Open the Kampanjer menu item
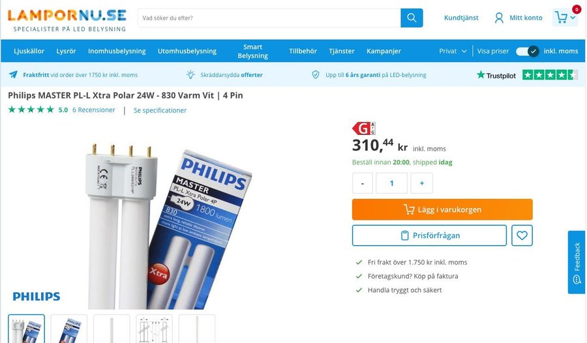Viewport: 587px width, 343px height. [384, 51]
